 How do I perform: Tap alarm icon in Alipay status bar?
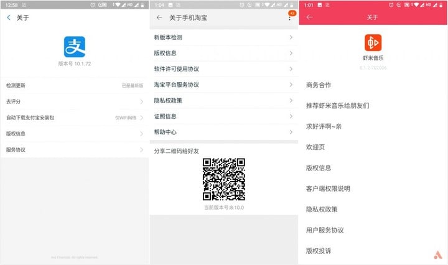pos(93,5)
